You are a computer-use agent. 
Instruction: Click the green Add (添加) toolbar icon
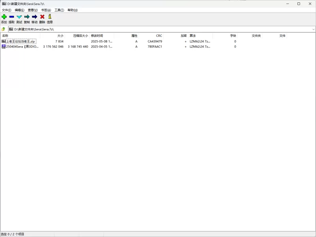(x=4, y=17)
